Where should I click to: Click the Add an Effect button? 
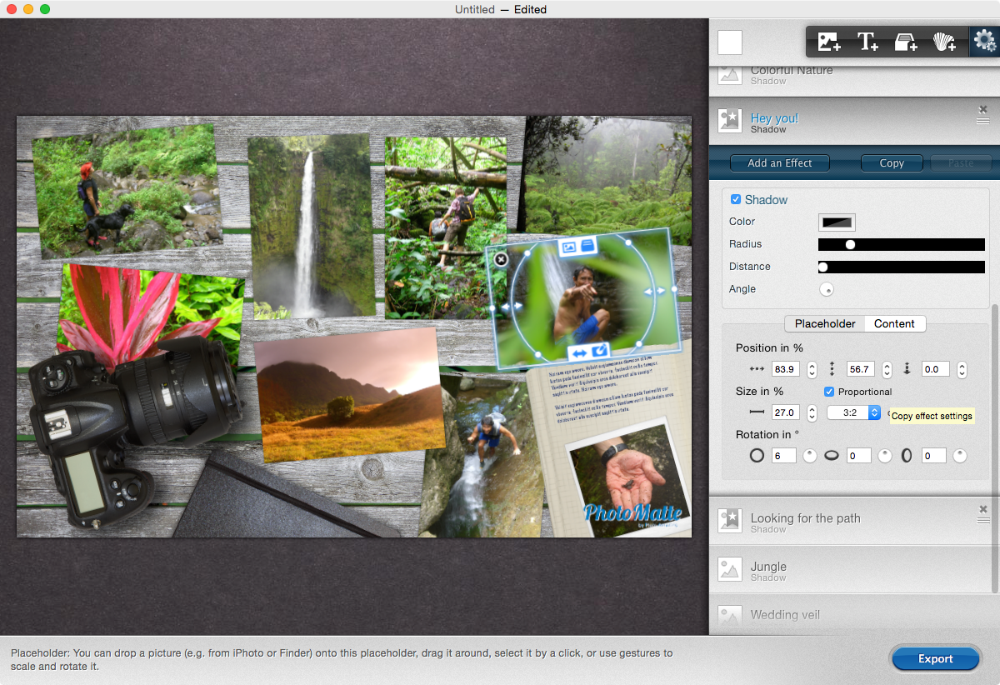click(780, 163)
